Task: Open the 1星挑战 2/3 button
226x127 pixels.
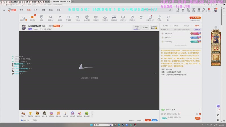Action: pos(137,27)
